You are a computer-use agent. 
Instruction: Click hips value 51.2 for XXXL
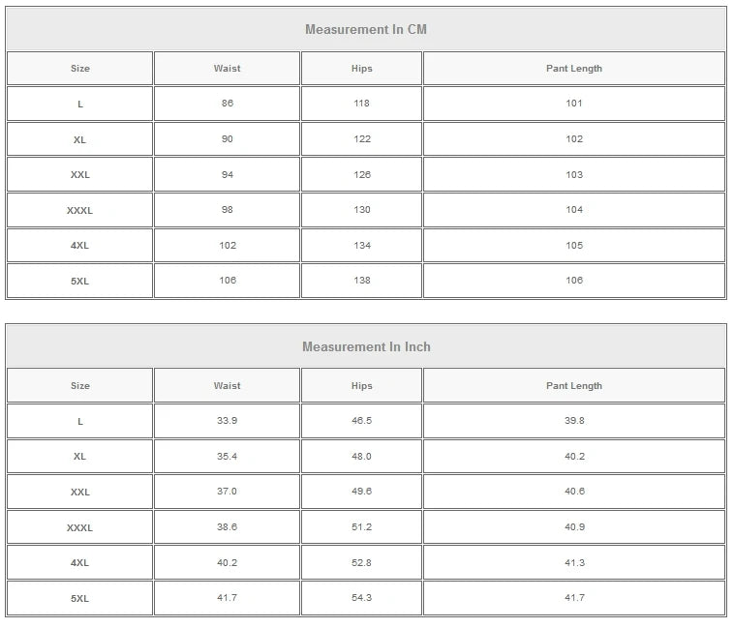point(362,527)
